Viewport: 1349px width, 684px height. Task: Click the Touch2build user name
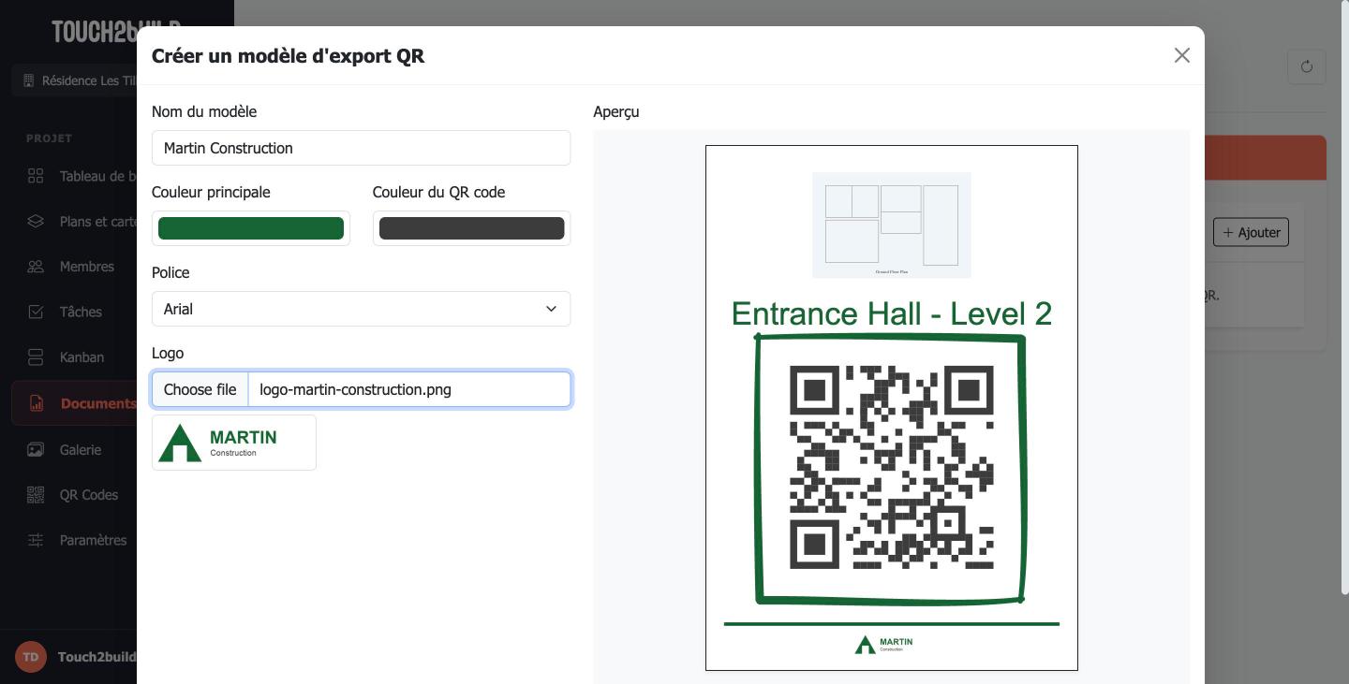[97, 657]
